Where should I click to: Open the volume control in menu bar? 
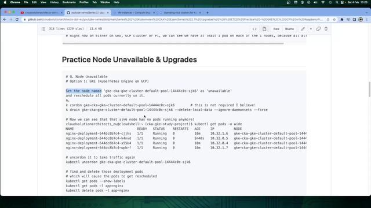point(315,2)
